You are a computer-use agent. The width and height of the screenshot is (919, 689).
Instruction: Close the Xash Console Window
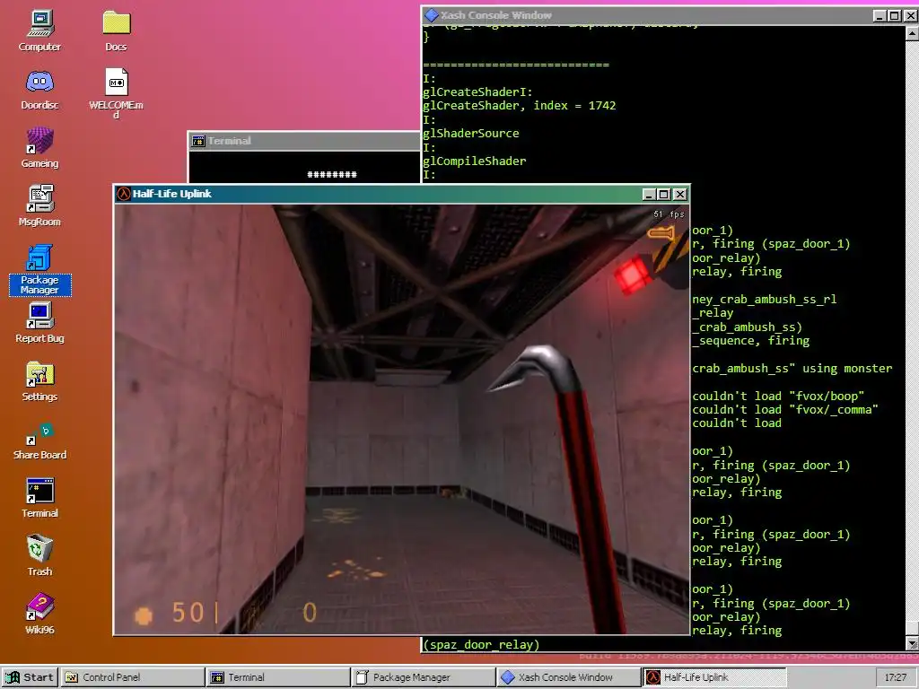(x=910, y=16)
